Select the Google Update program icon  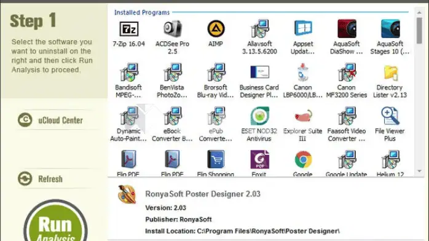click(x=347, y=159)
